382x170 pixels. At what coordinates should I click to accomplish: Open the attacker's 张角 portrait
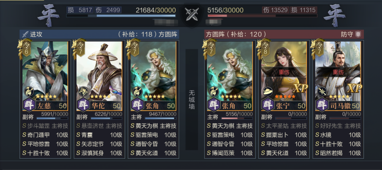coord(153,71)
